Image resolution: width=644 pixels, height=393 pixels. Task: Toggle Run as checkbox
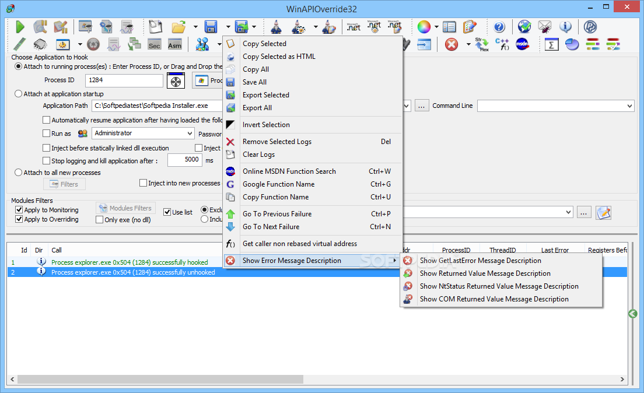47,134
